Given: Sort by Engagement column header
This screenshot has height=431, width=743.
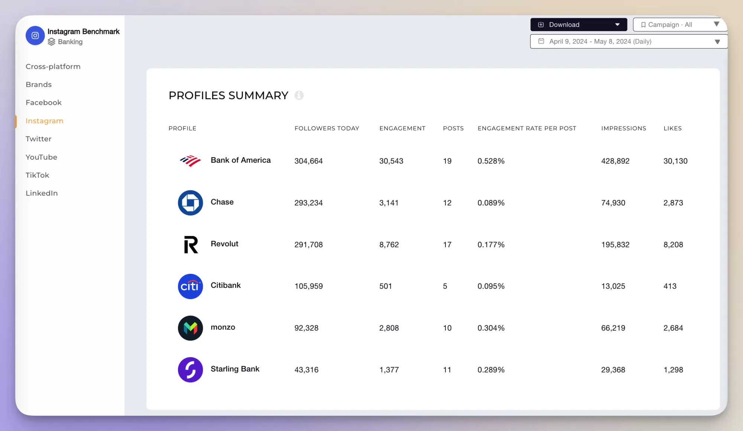Looking at the screenshot, I should coord(402,128).
